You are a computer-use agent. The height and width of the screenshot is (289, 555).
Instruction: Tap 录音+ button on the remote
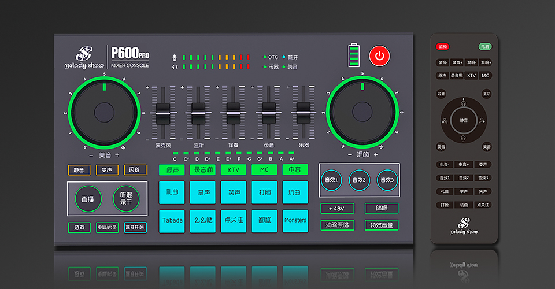pos(457,62)
